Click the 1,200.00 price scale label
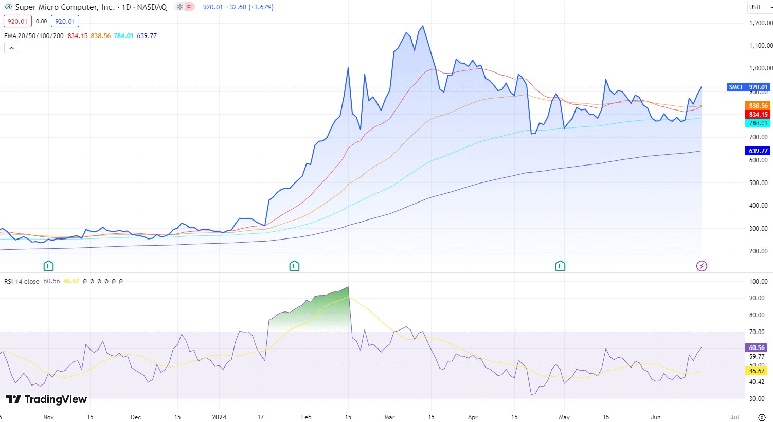 pos(761,23)
